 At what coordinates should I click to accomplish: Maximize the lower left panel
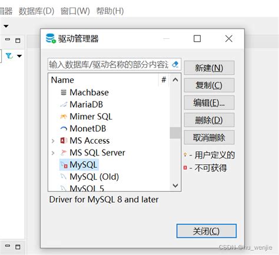coord(18,247)
